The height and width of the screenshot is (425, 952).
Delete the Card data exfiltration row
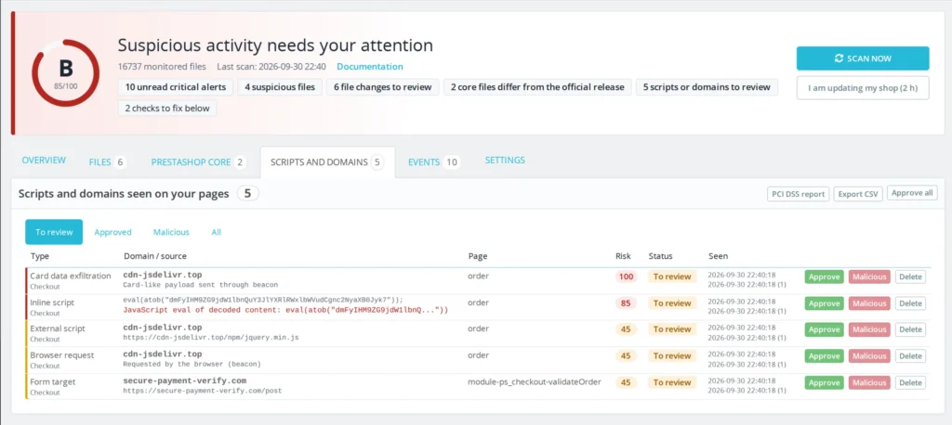pyautogui.click(x=910, y=277)
